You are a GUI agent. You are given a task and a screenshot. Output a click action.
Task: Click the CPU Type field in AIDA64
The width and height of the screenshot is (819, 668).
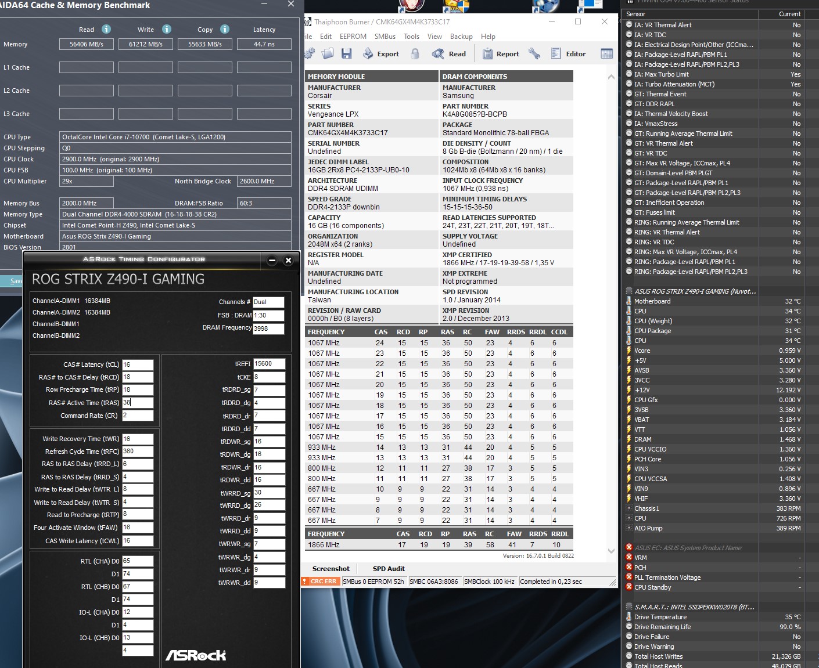click(175, 137)
